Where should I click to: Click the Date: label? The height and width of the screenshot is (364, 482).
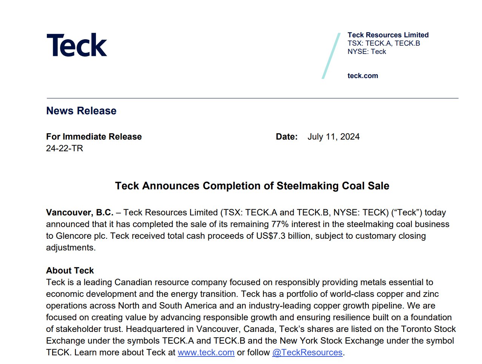(x=286, y=137)
